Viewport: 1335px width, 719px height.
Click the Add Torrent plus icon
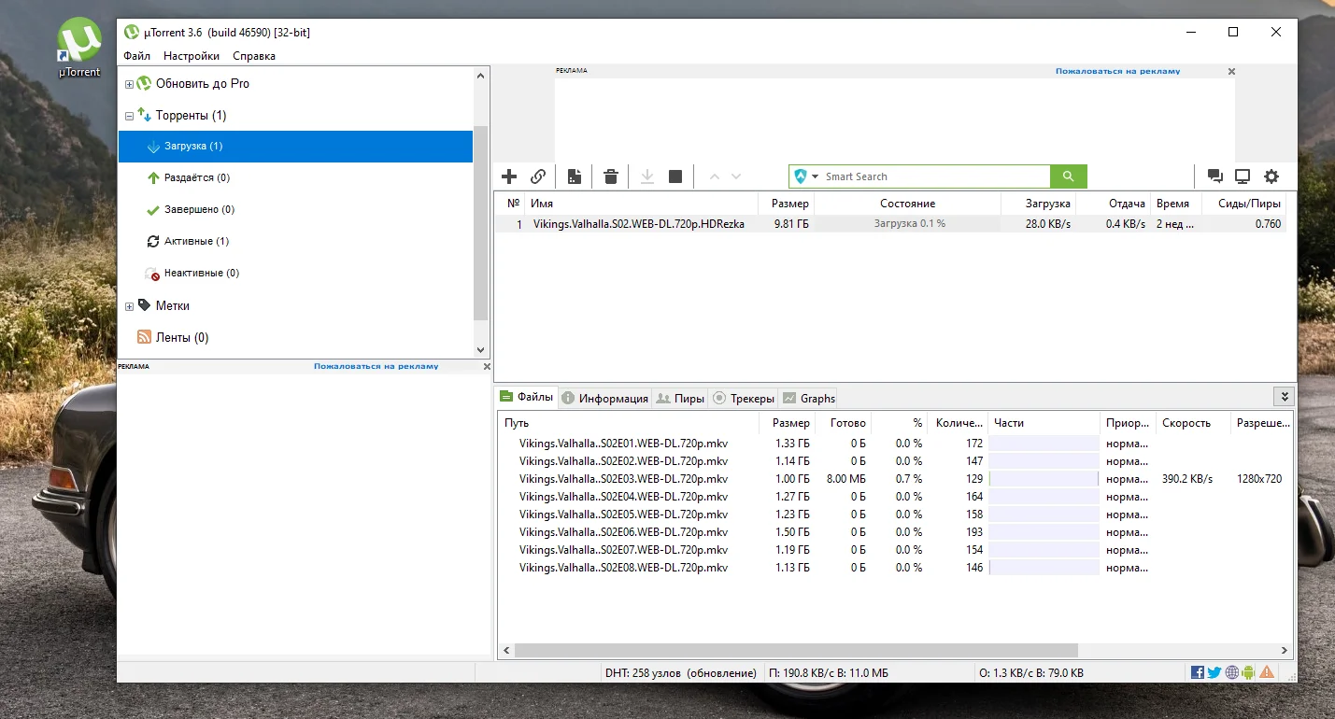pyautogui.click(x=509, y=176)
